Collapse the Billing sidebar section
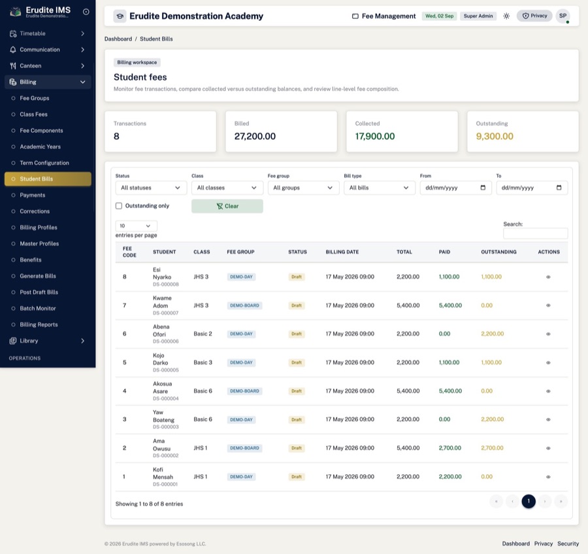This screenshot has height=554, width=588. (x=48, y=82)
